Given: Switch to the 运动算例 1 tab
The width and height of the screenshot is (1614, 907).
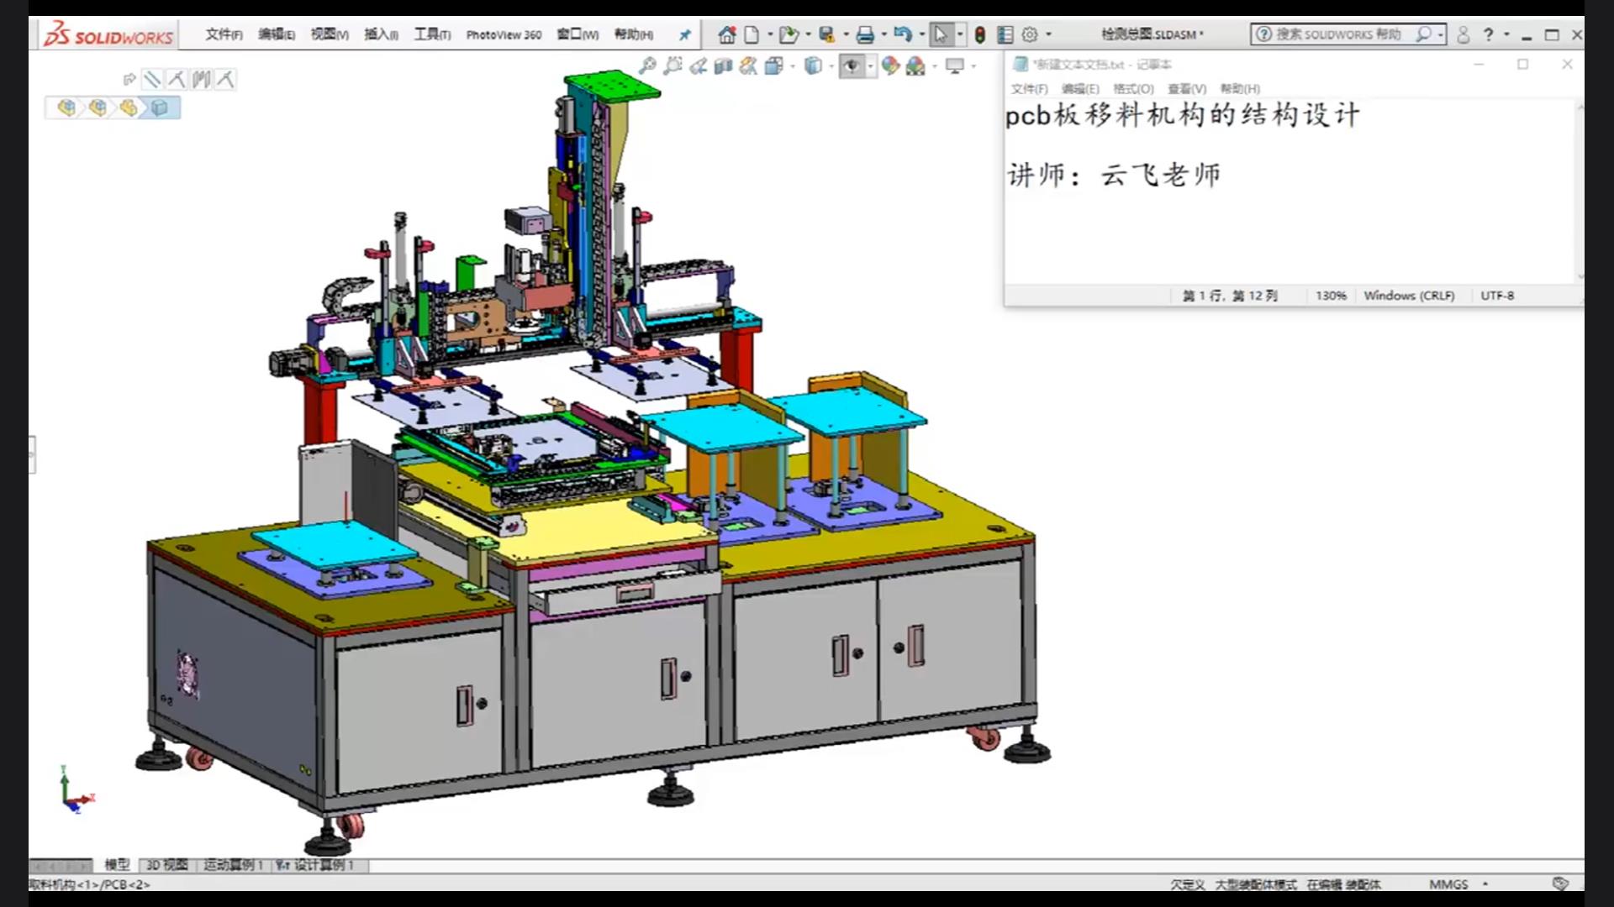Looking at the screenshot, I should point(233,864).
